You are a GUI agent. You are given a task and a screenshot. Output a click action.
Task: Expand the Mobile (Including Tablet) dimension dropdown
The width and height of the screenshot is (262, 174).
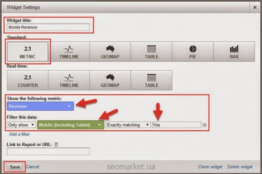[70, 125]
